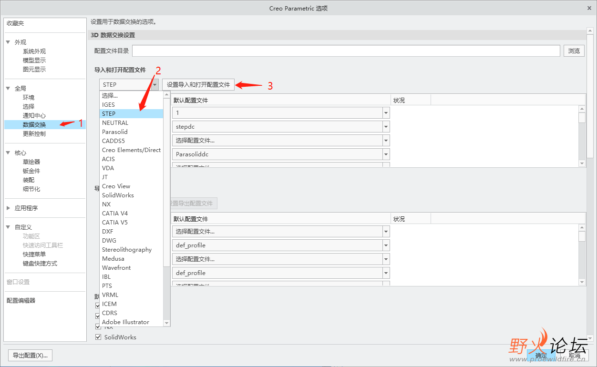Click 设置导入和打开配置文件 button

[198, 85]
